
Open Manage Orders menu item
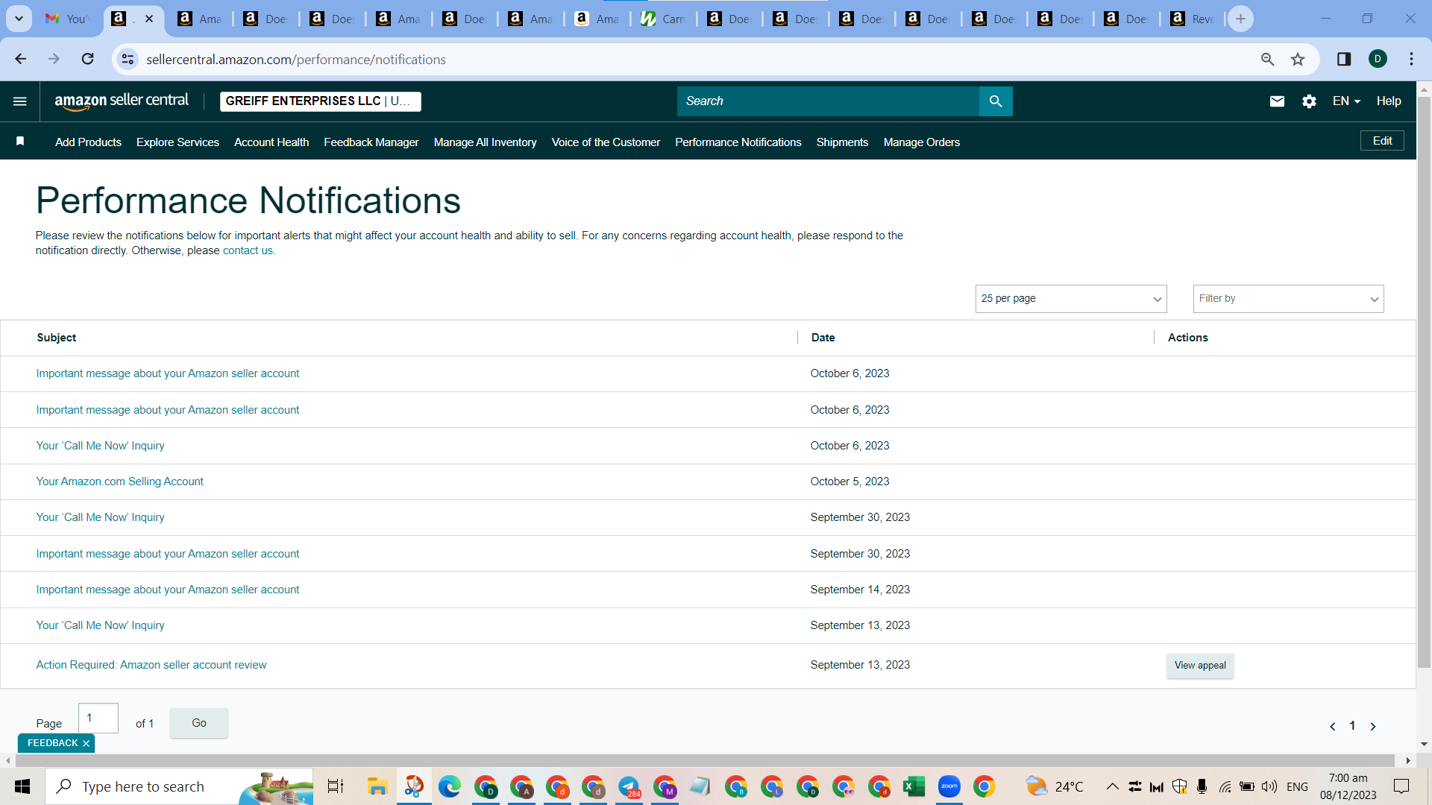coord(921,142)
